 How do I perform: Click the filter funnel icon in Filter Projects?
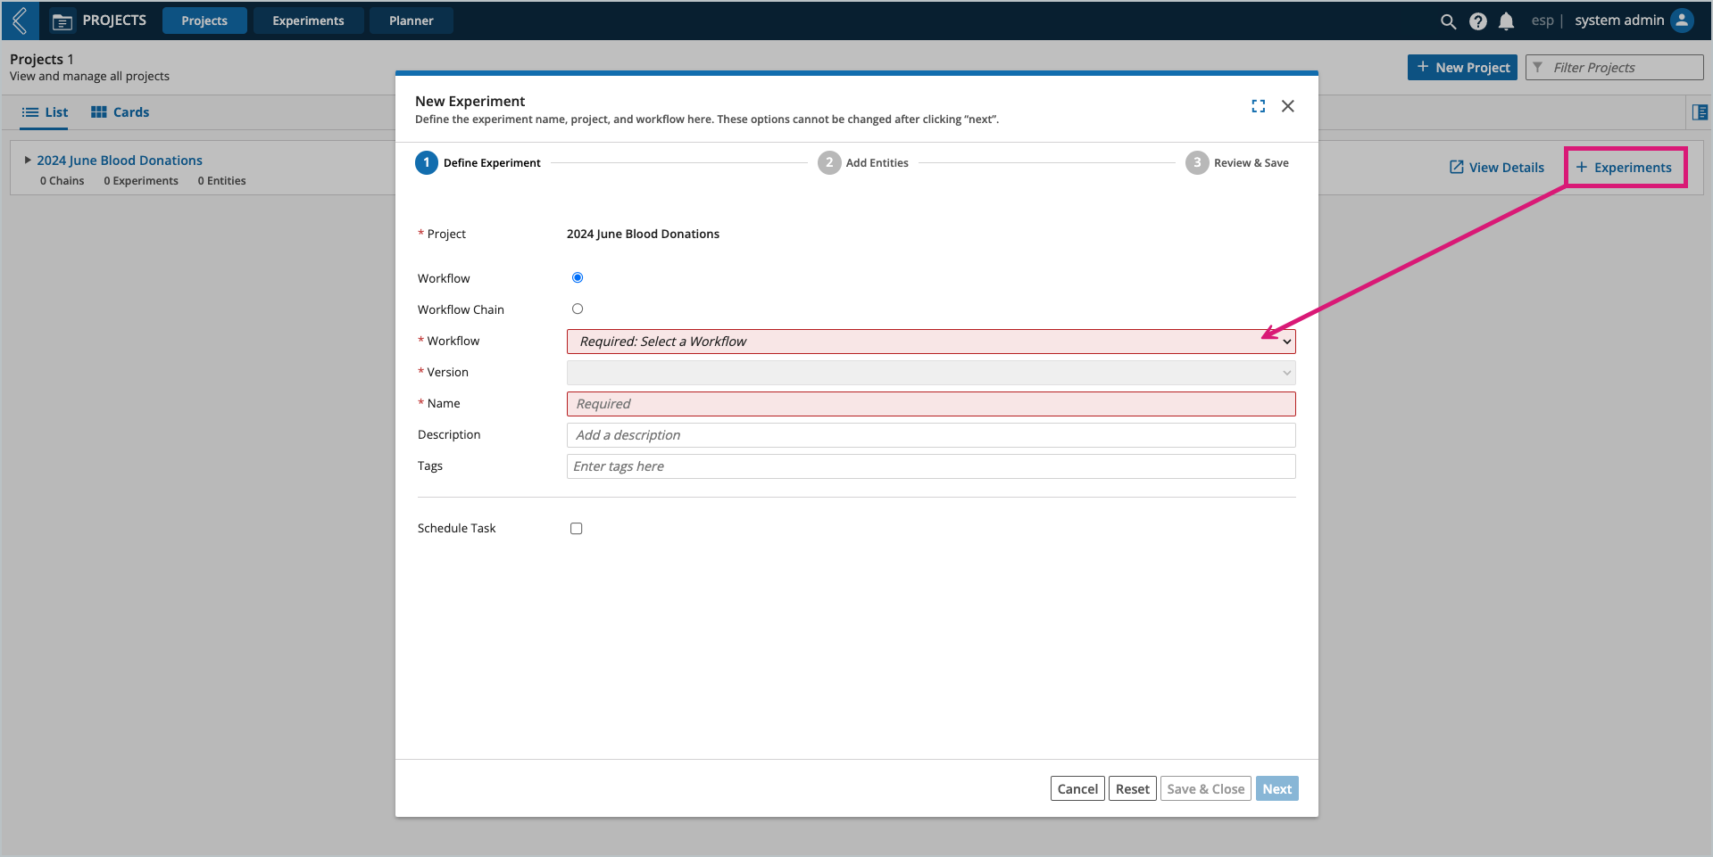pos(1538,68)
